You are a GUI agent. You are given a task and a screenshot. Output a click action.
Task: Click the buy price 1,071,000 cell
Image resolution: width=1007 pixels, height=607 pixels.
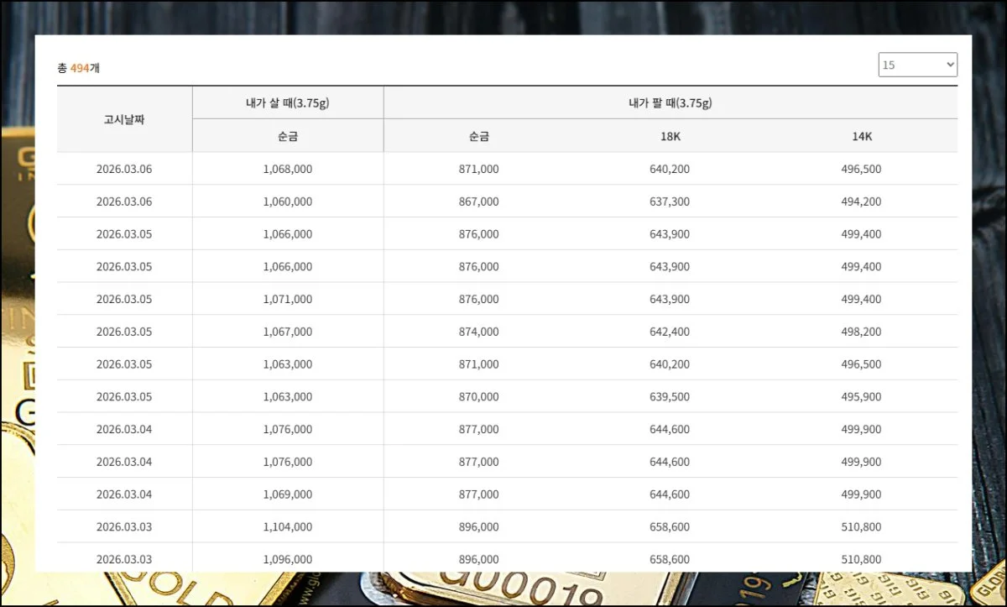click(287, 299)
